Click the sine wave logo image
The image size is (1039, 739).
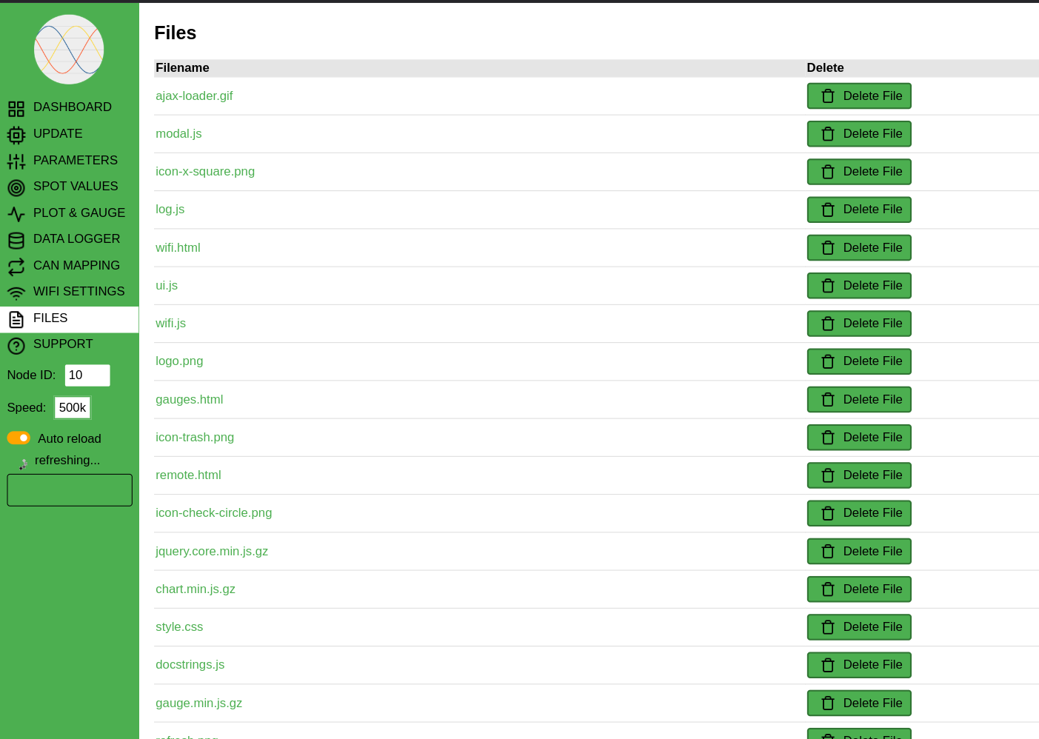[x=69, y=50]
